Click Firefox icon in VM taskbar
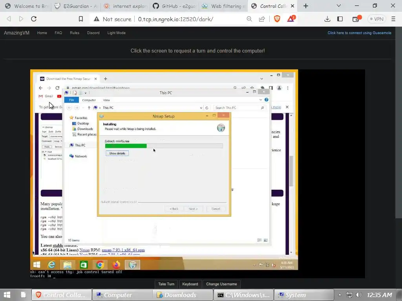This screenshot has width=402, height=301. [116, 265]
